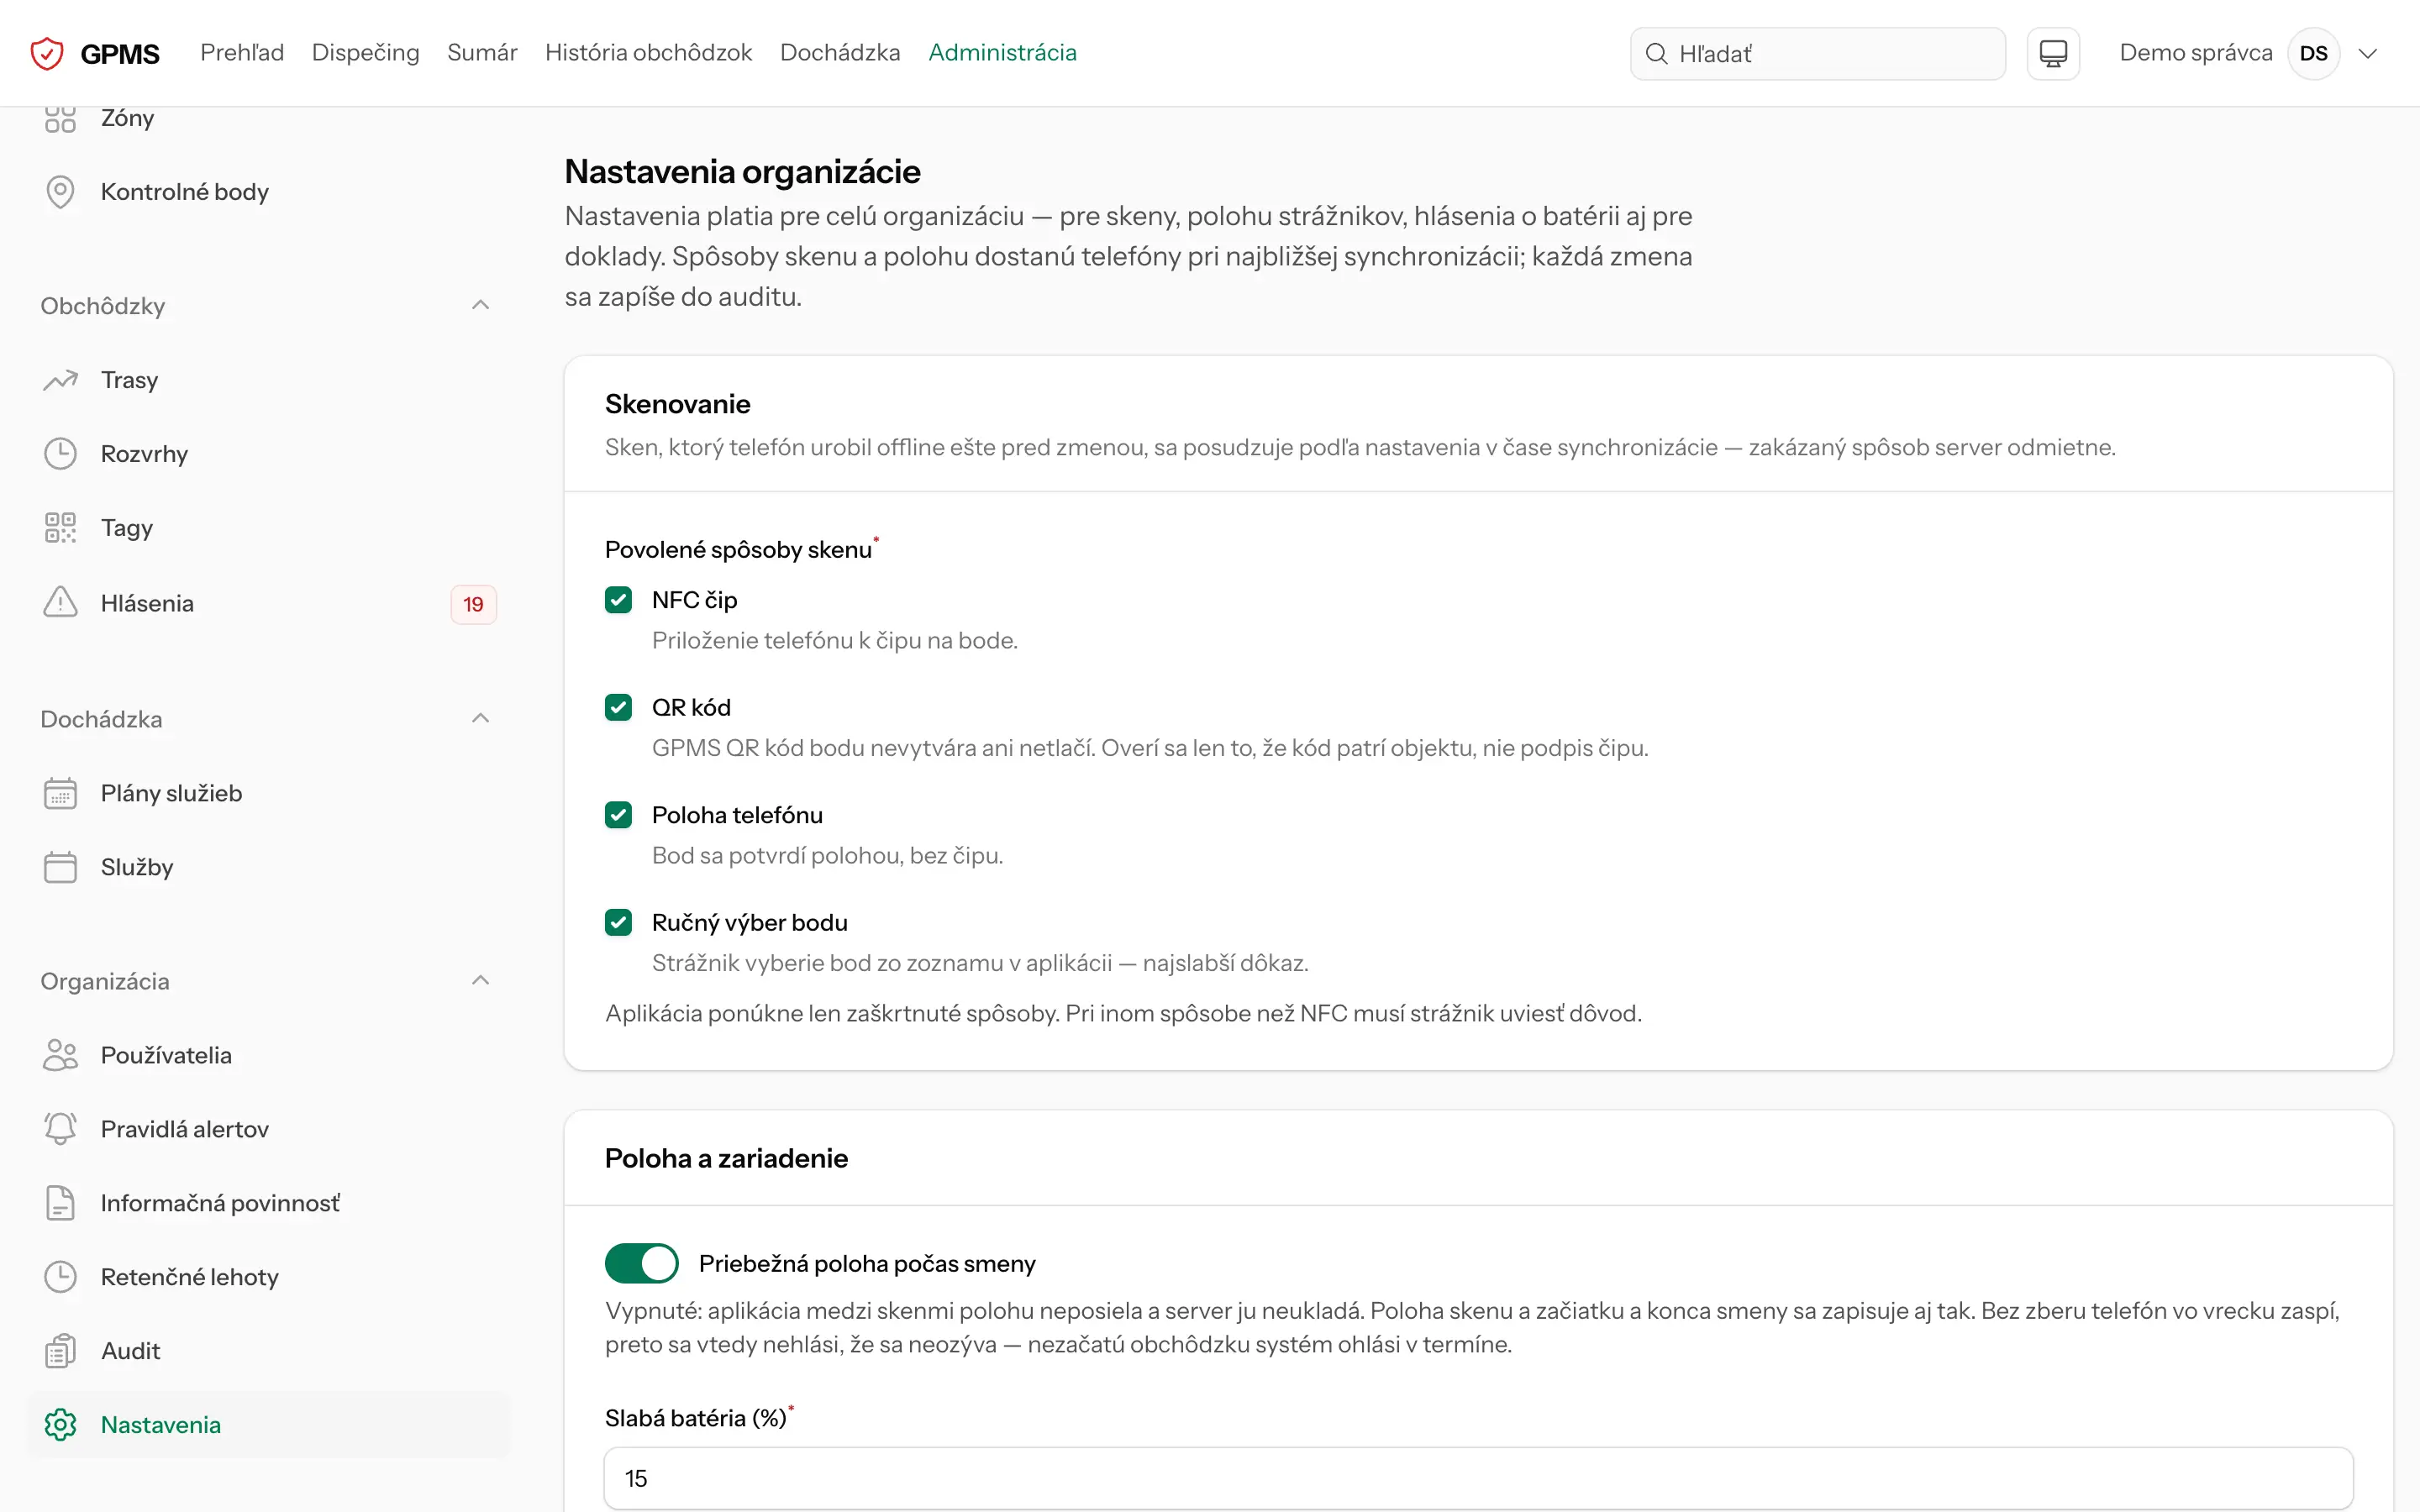Open the Sumár top menu
Image resolution: width=2420 pixels, height=1512 pixels.
click(482, 53)
